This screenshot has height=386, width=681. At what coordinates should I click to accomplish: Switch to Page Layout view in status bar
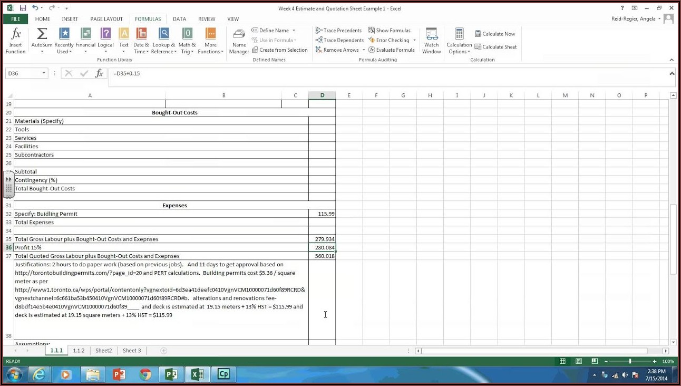[x=579, y=361]
